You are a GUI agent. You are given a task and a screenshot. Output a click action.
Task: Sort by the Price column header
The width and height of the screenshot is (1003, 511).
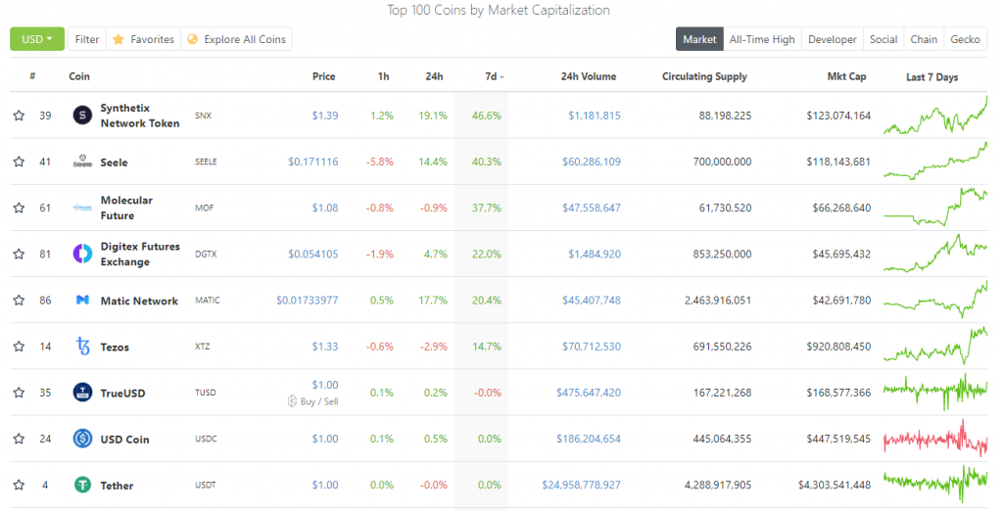pyautogui.click(x=323, y=76)
